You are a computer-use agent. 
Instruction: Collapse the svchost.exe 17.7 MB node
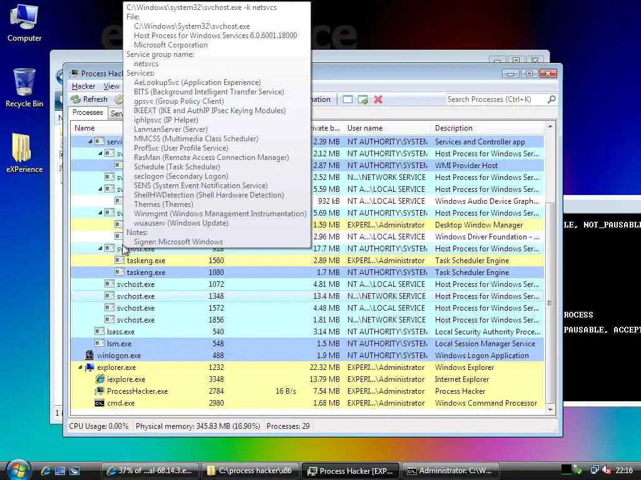coord(100,248)
